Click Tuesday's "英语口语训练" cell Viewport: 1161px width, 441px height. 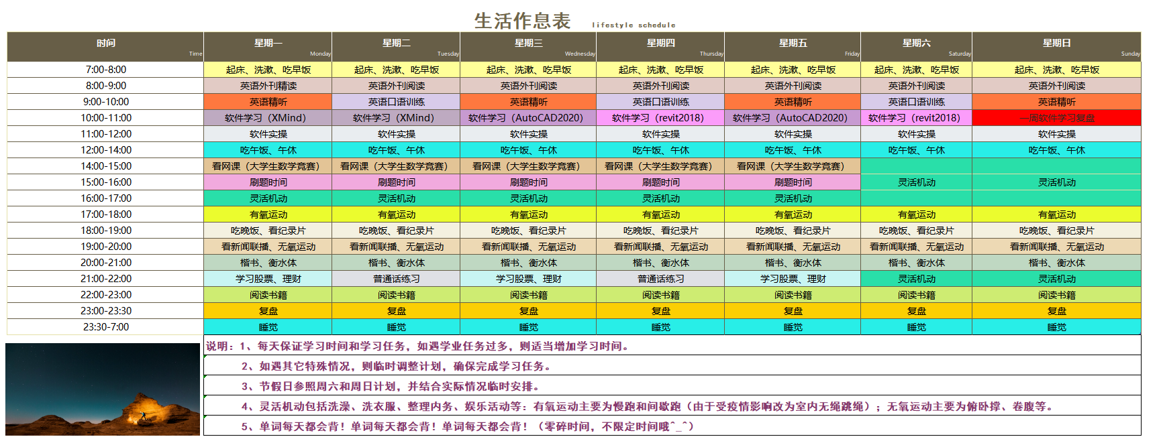tap(396, 102)
